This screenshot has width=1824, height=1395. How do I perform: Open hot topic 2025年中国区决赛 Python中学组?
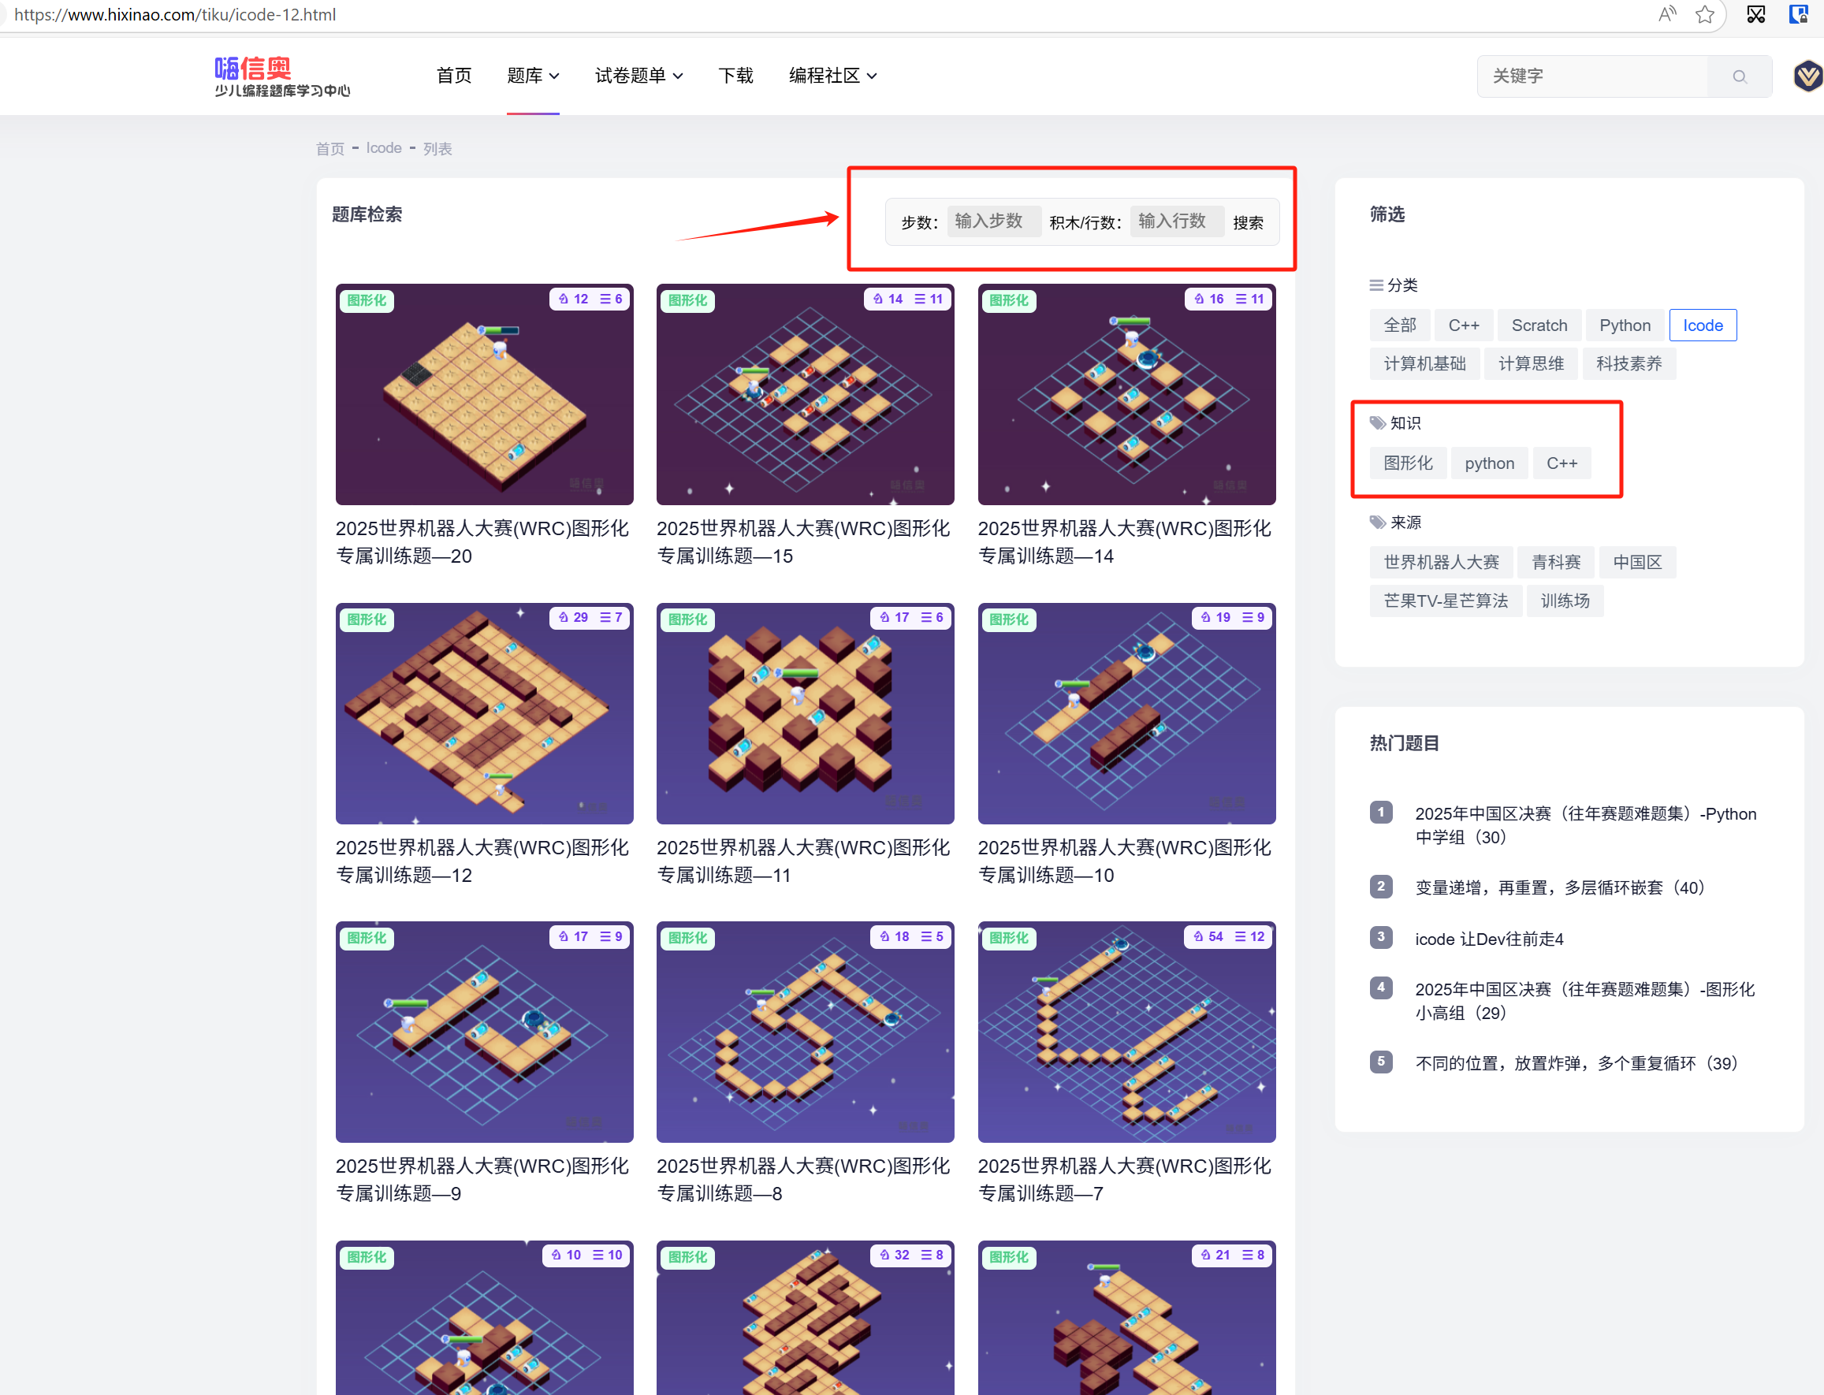pos(1586,825)
